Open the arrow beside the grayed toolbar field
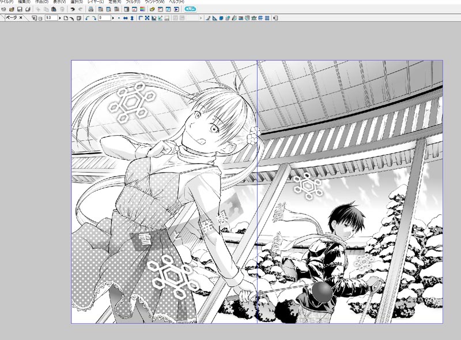 pyautogui.click(x=201, y=18)
